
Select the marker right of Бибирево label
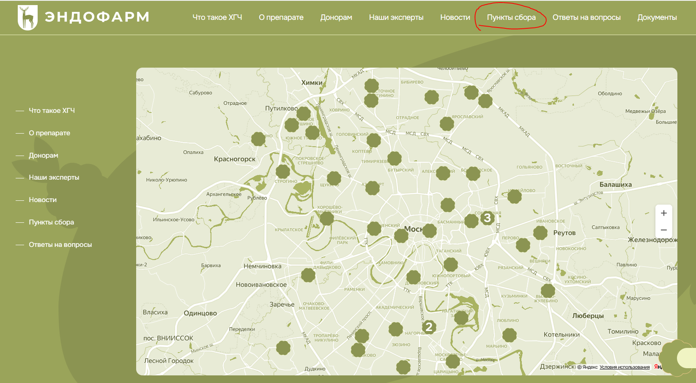coord(432,97)
